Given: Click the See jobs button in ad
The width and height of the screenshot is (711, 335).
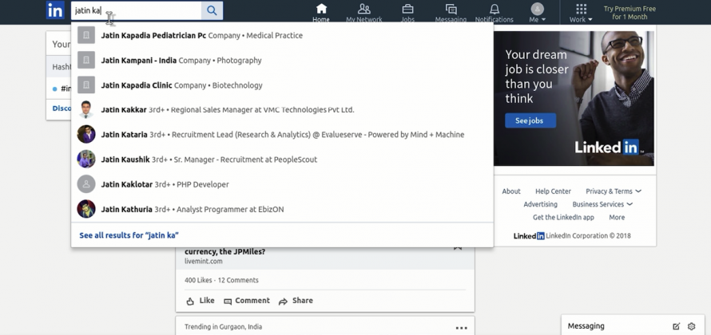Looking at the screenshot, I should [530, 120].
